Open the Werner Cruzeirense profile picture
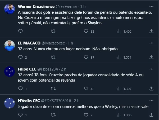 click(x=10, y=9)
